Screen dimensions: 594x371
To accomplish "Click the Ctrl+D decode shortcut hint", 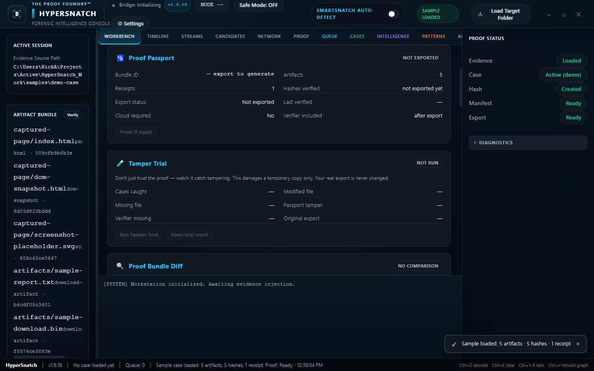I will click(474, 365).
